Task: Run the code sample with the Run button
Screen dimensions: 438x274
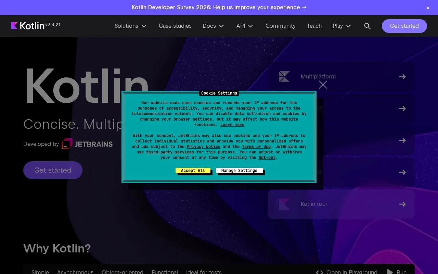Action: pos(397,272)
